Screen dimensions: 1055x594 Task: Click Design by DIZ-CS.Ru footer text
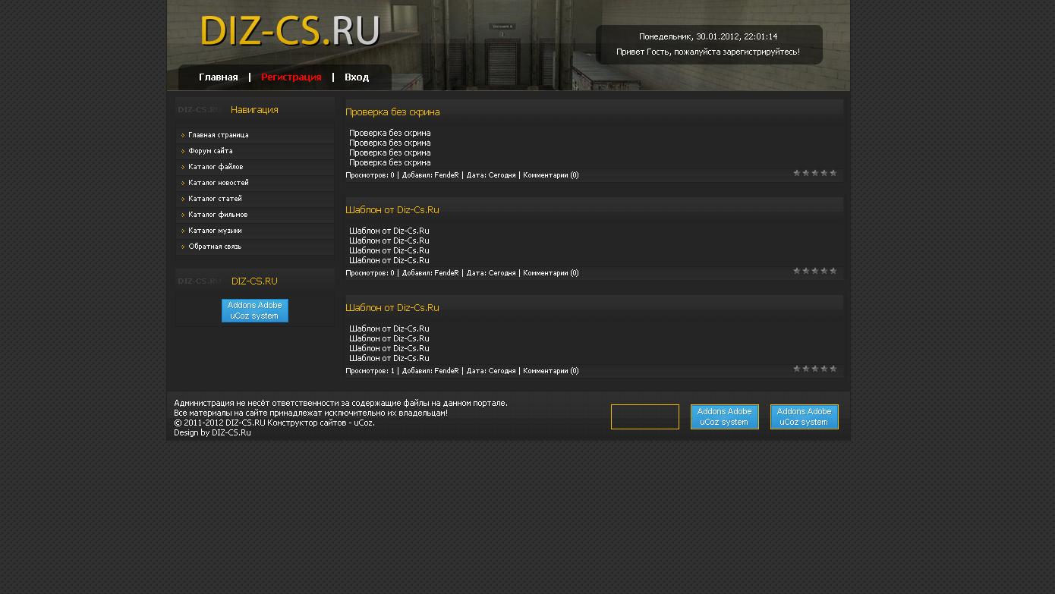pos(213,432)
